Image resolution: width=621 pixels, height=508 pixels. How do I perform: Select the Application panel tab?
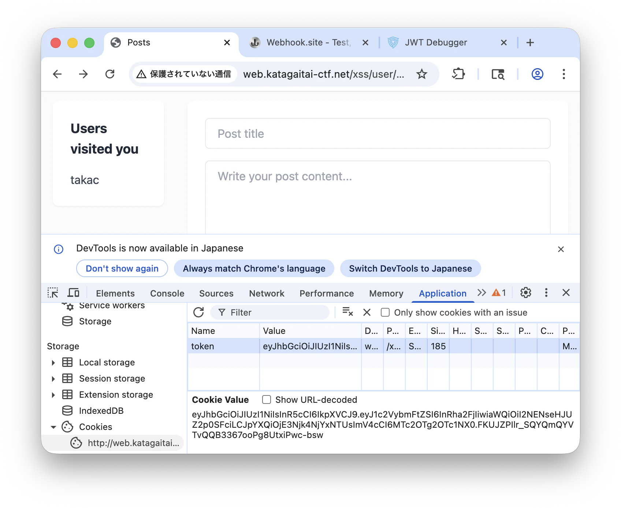pos(443,293)
